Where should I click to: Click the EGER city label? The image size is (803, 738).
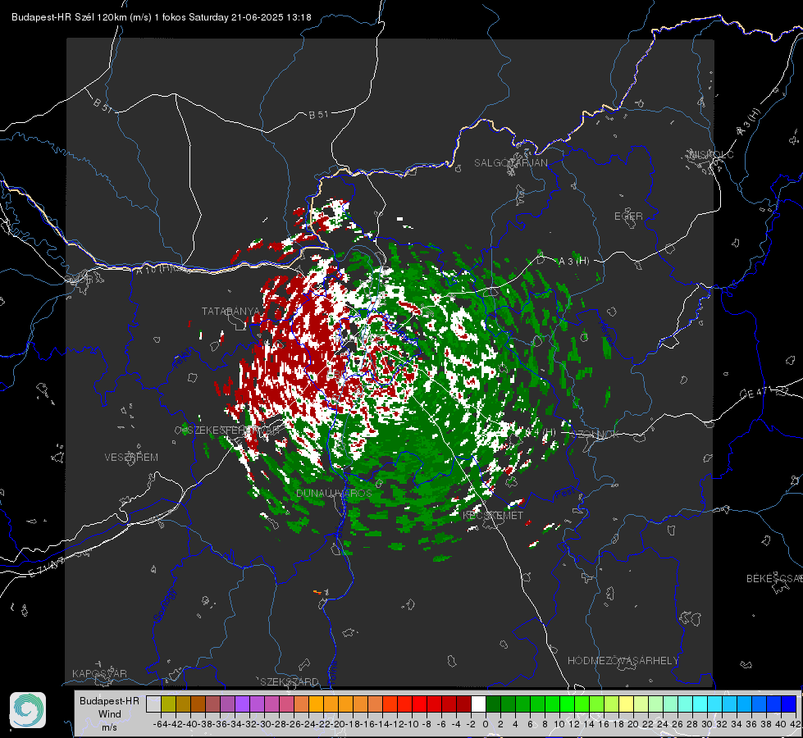point(628,216)
